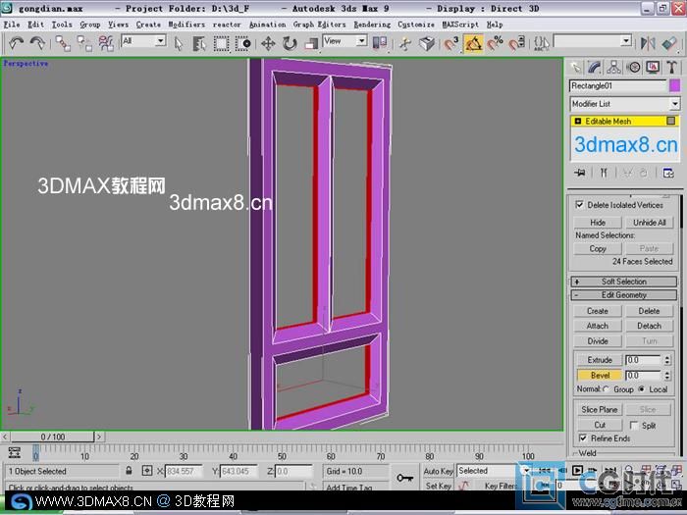Open the All selection filter dropdown
The width and height of the screenshot is (687, 515).
tap(143, 41)
